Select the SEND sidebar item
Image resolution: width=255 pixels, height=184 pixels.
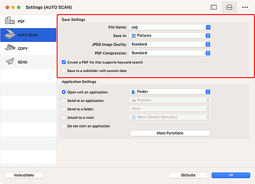pyautogui.click(x=28, y=62)
